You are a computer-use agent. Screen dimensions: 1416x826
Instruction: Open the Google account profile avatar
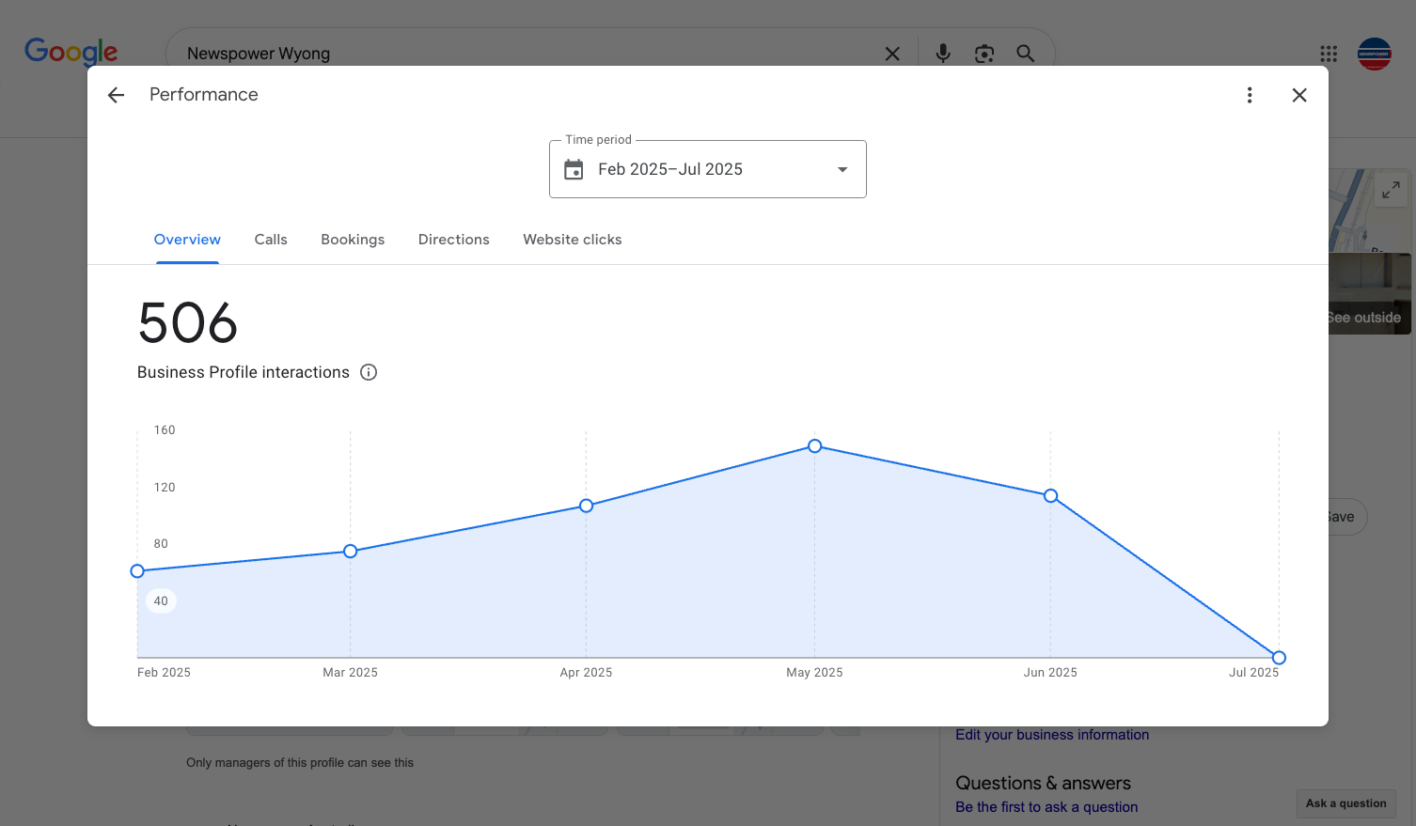[x=1375, y=54]
